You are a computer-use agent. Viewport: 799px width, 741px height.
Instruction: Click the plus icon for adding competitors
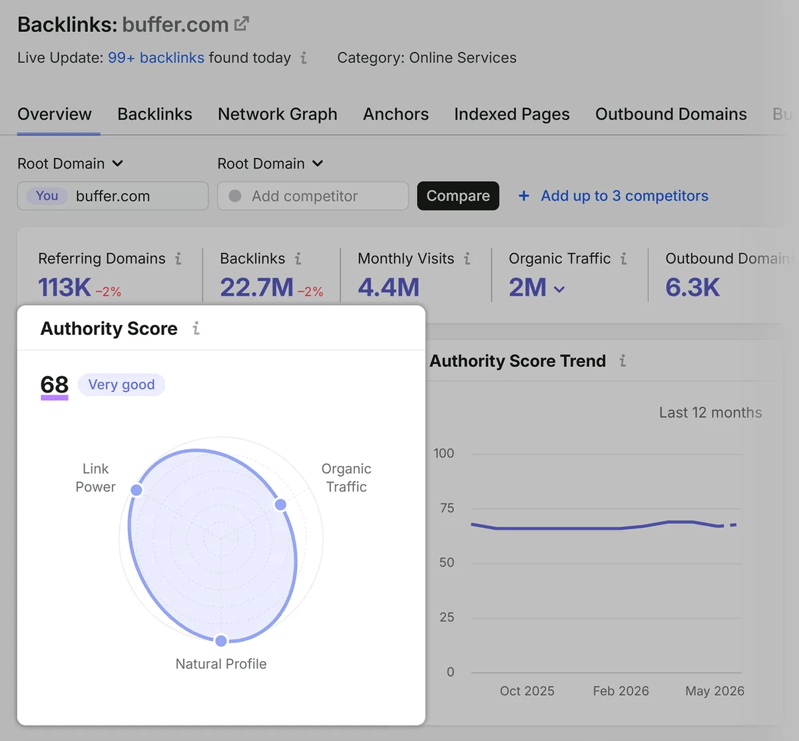pos(524,196)
